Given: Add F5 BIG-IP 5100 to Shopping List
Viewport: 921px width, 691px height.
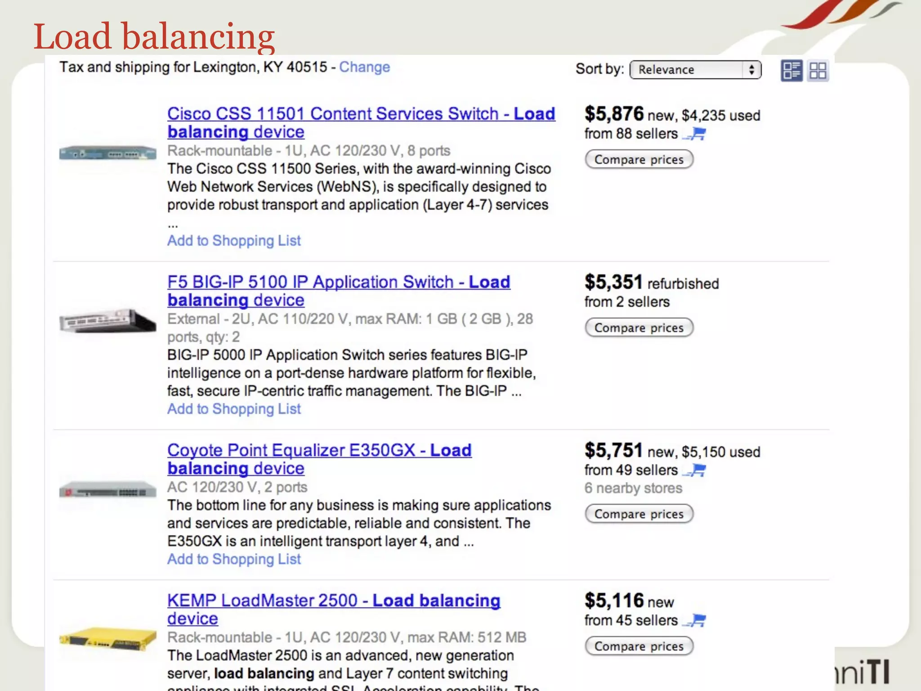Looking at the screenshot, I should click(x=234, y=409).
